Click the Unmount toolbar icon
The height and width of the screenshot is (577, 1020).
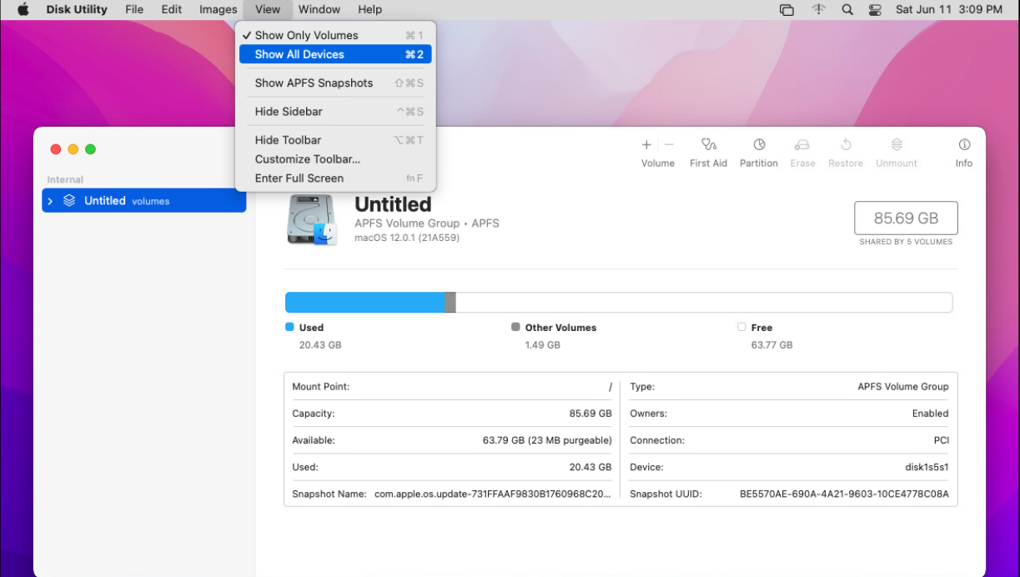click(896, 152)
